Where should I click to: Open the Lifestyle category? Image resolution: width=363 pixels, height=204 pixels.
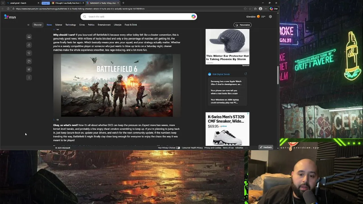point(118,25)
